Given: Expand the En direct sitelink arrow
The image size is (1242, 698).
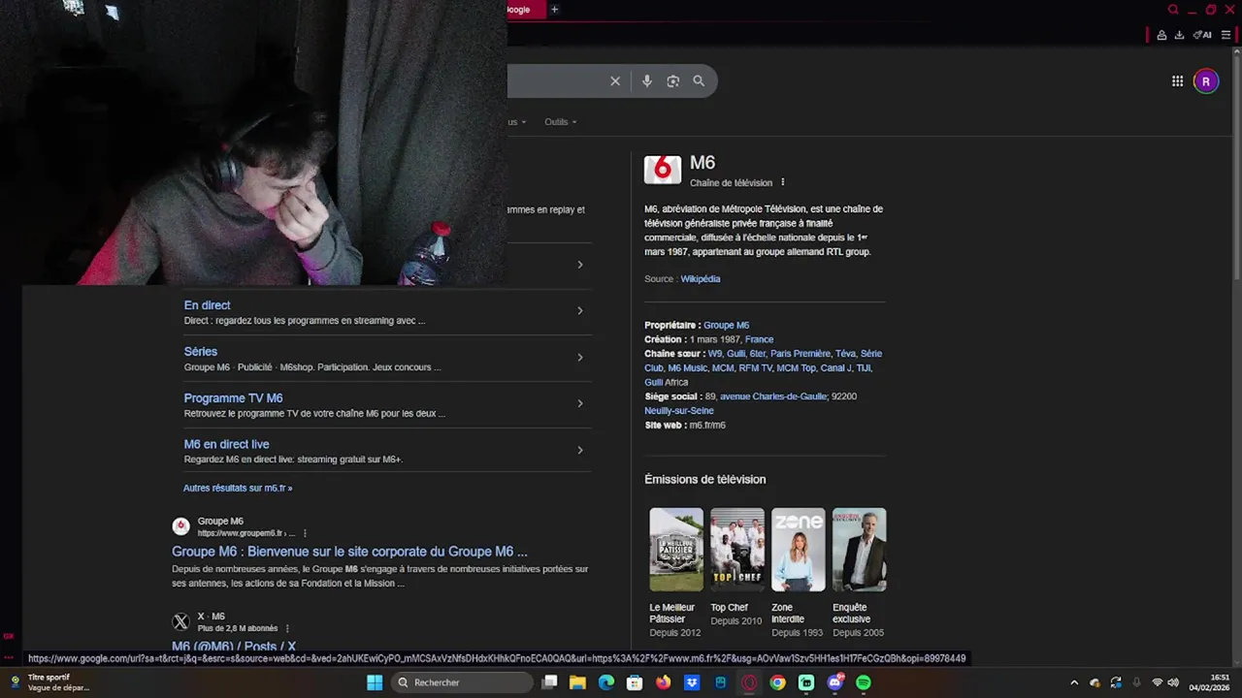Looking at the screenshot, I should pos(580,311).
